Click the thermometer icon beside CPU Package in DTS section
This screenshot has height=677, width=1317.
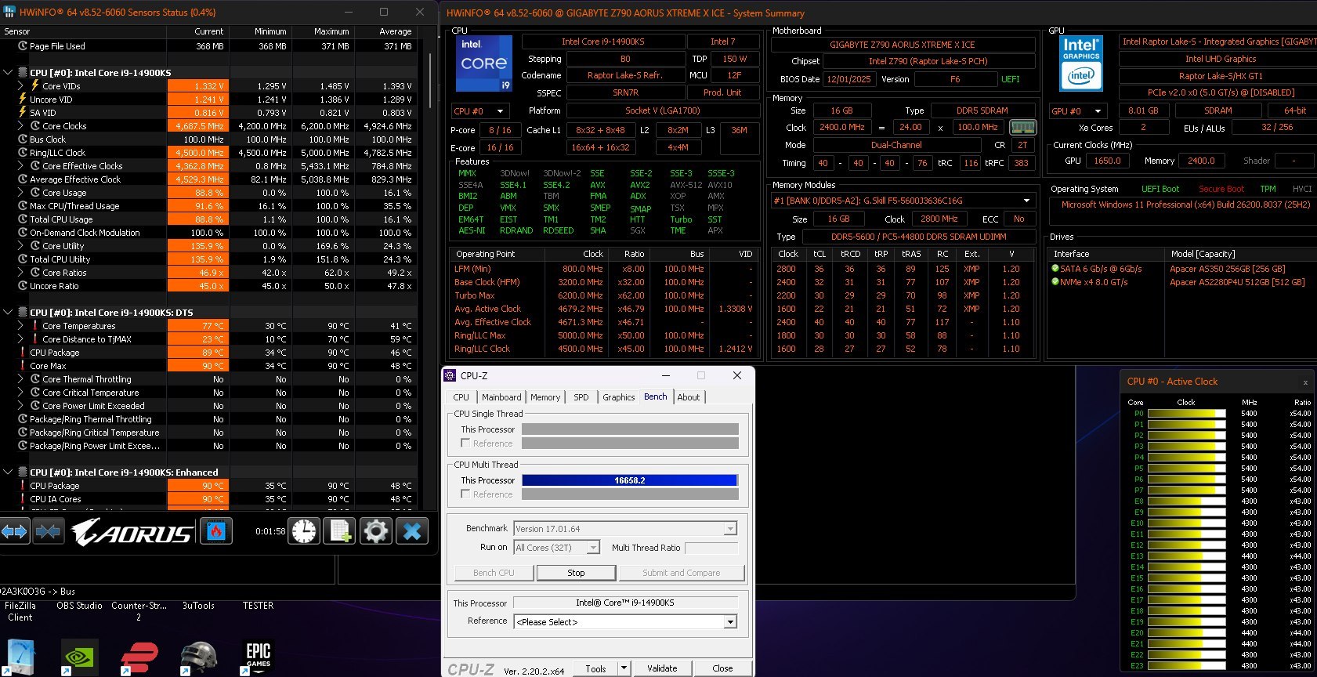(23, 352)
